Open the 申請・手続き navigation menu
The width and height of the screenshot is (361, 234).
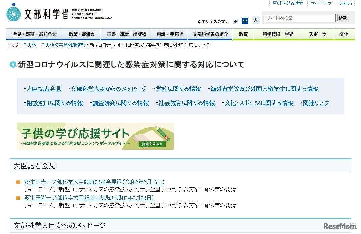click(170, 34)
